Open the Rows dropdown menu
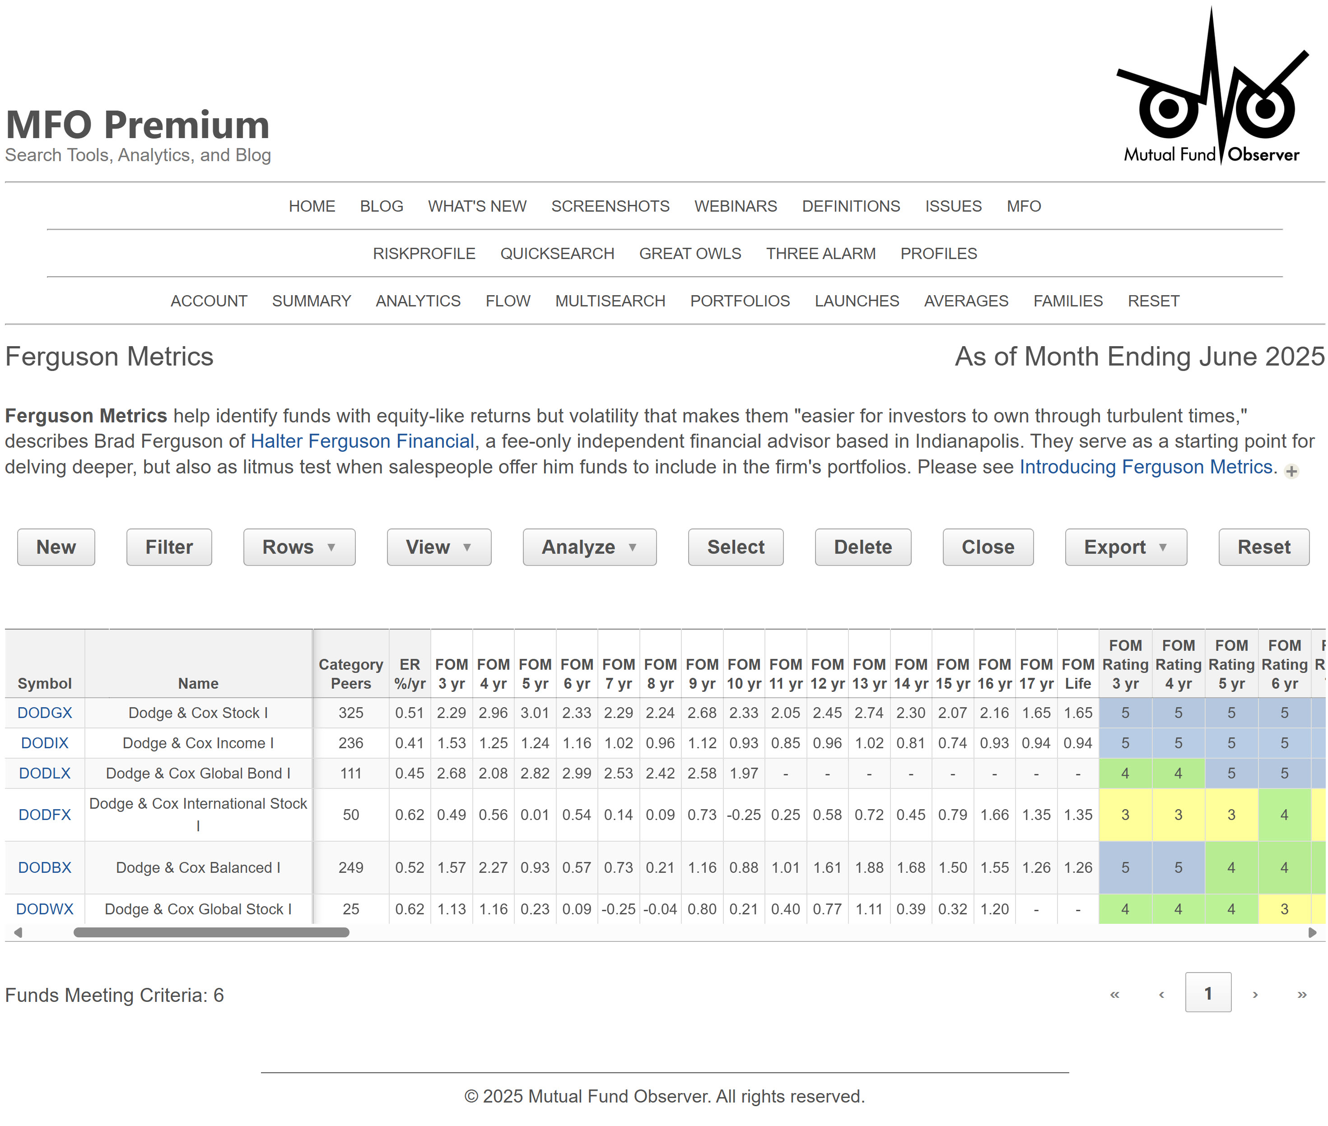Viewport: 1328px width, 1126px height. 299,547
